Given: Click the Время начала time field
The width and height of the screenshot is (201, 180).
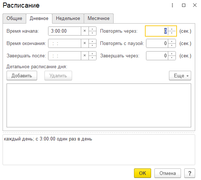Looking at the screenshot, I should pos(64,31).
